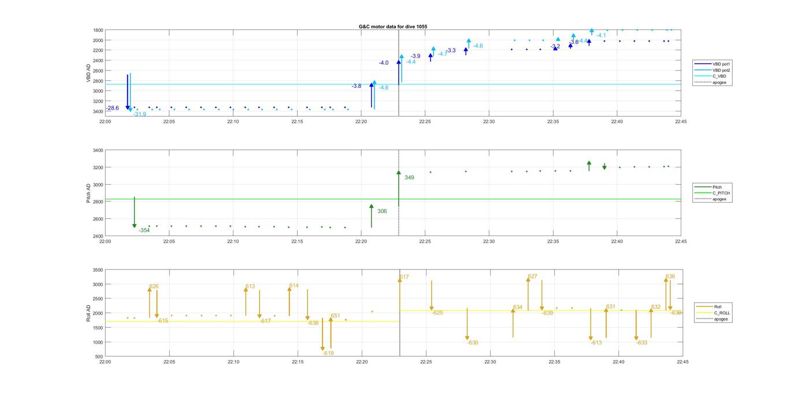Screen dimensions: 809x400
Task: Click the -4.1 VBD data label
Action: tap(601, 35)
